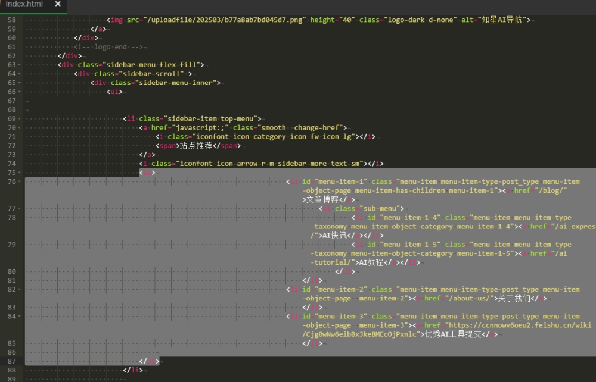Click the link text AI快讯
The width and height of the screenshot is (596, 382).
tap(334, 236)
